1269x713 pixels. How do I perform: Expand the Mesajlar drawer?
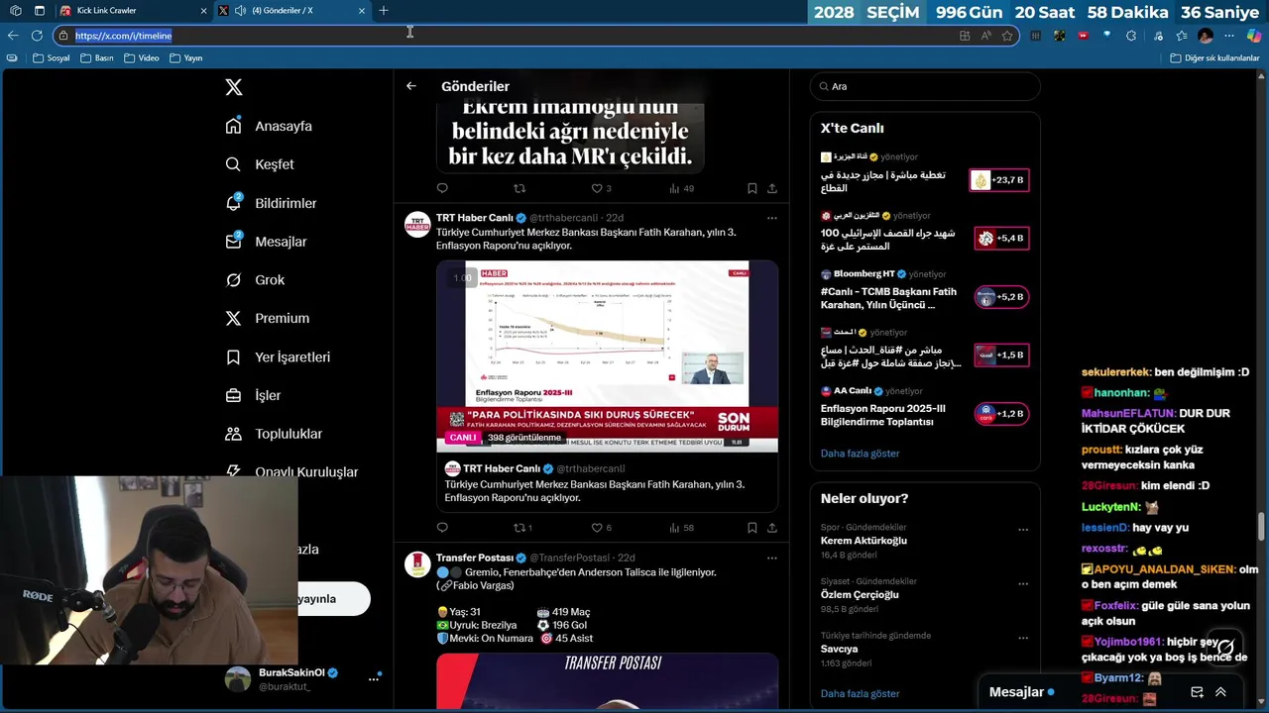pos(1220,692)
